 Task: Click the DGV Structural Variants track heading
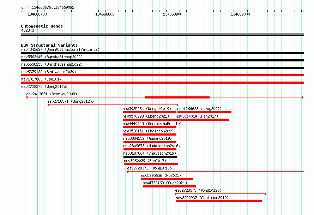(49, 45)
